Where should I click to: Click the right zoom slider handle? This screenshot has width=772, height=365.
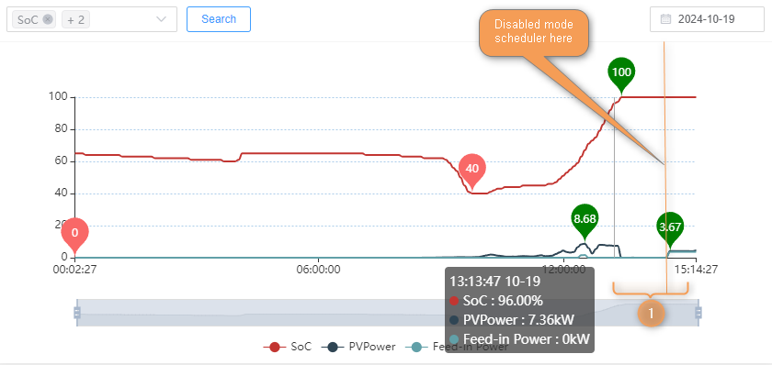698,313
